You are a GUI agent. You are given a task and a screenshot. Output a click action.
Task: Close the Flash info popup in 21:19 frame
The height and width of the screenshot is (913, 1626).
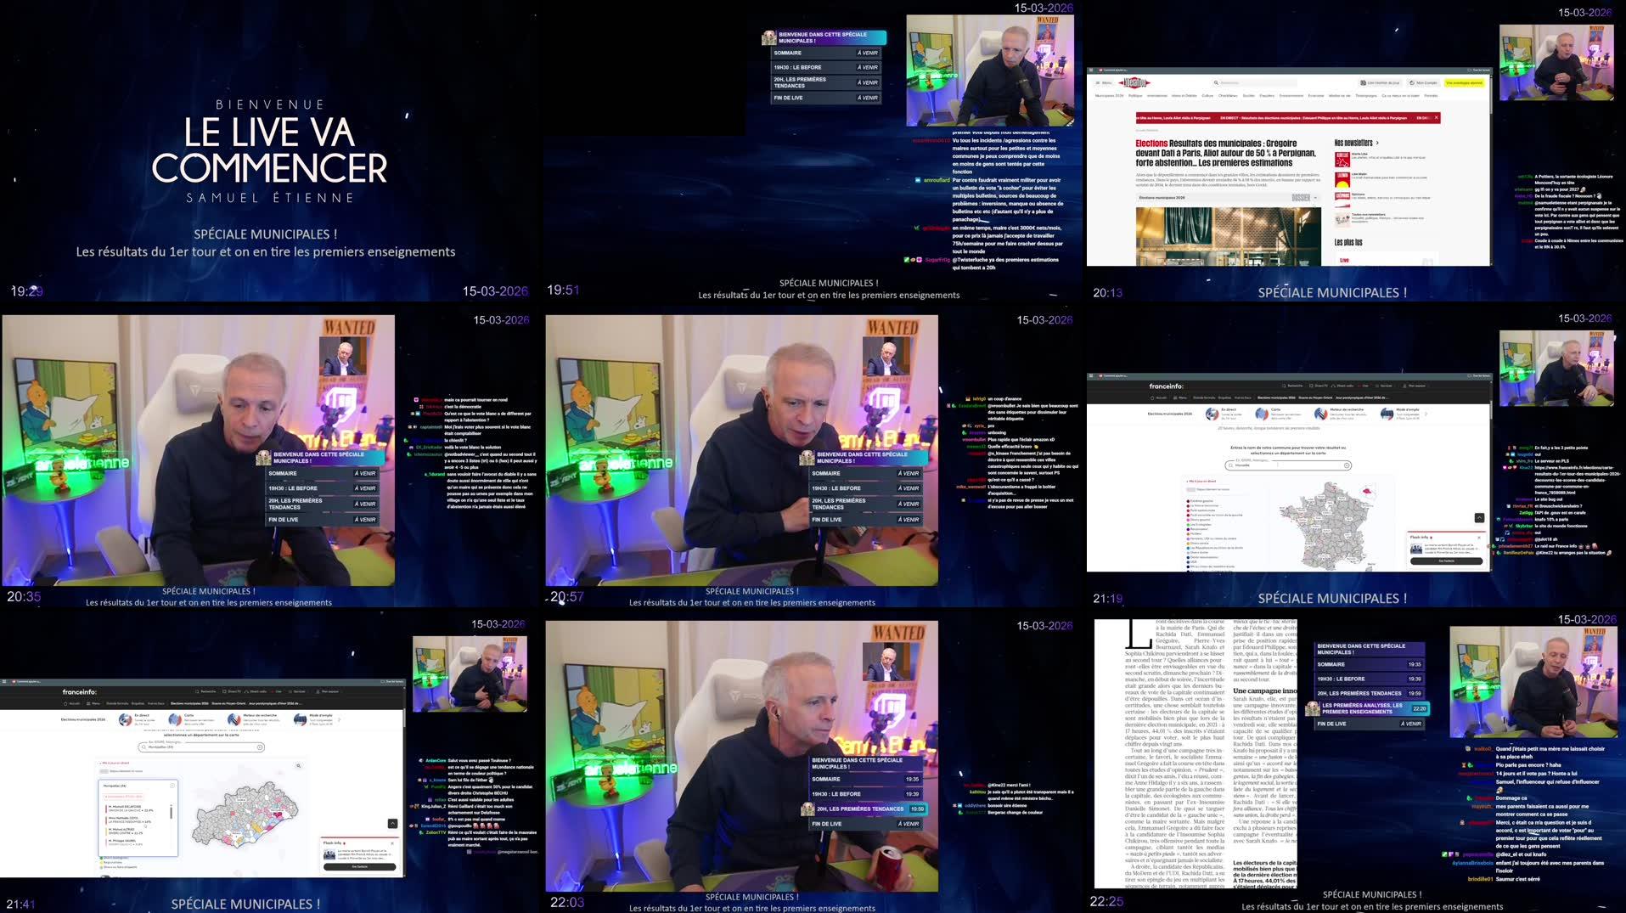(1478, 537)
